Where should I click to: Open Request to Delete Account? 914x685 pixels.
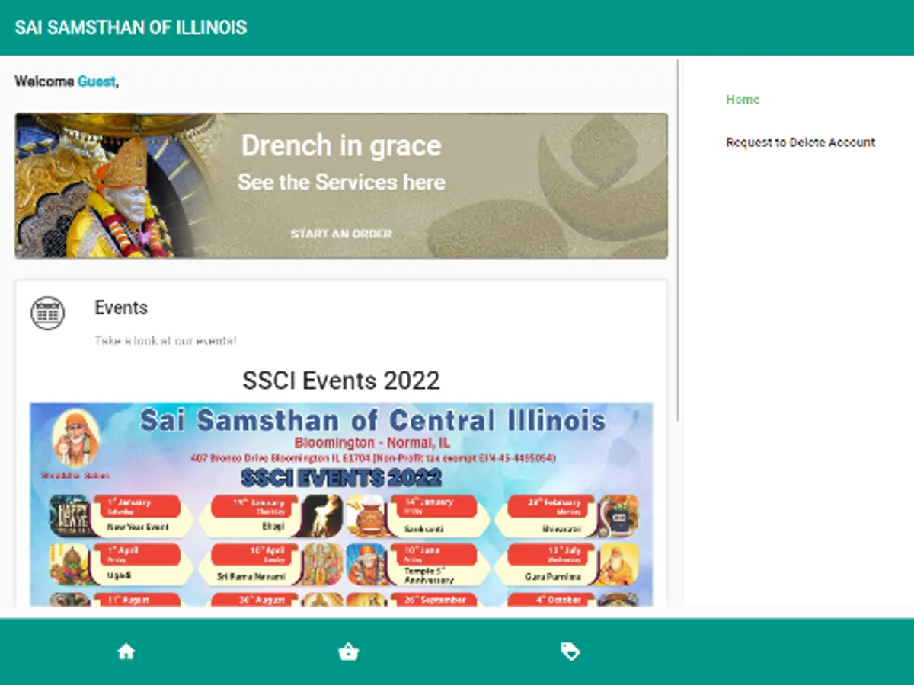click(801, 142)
